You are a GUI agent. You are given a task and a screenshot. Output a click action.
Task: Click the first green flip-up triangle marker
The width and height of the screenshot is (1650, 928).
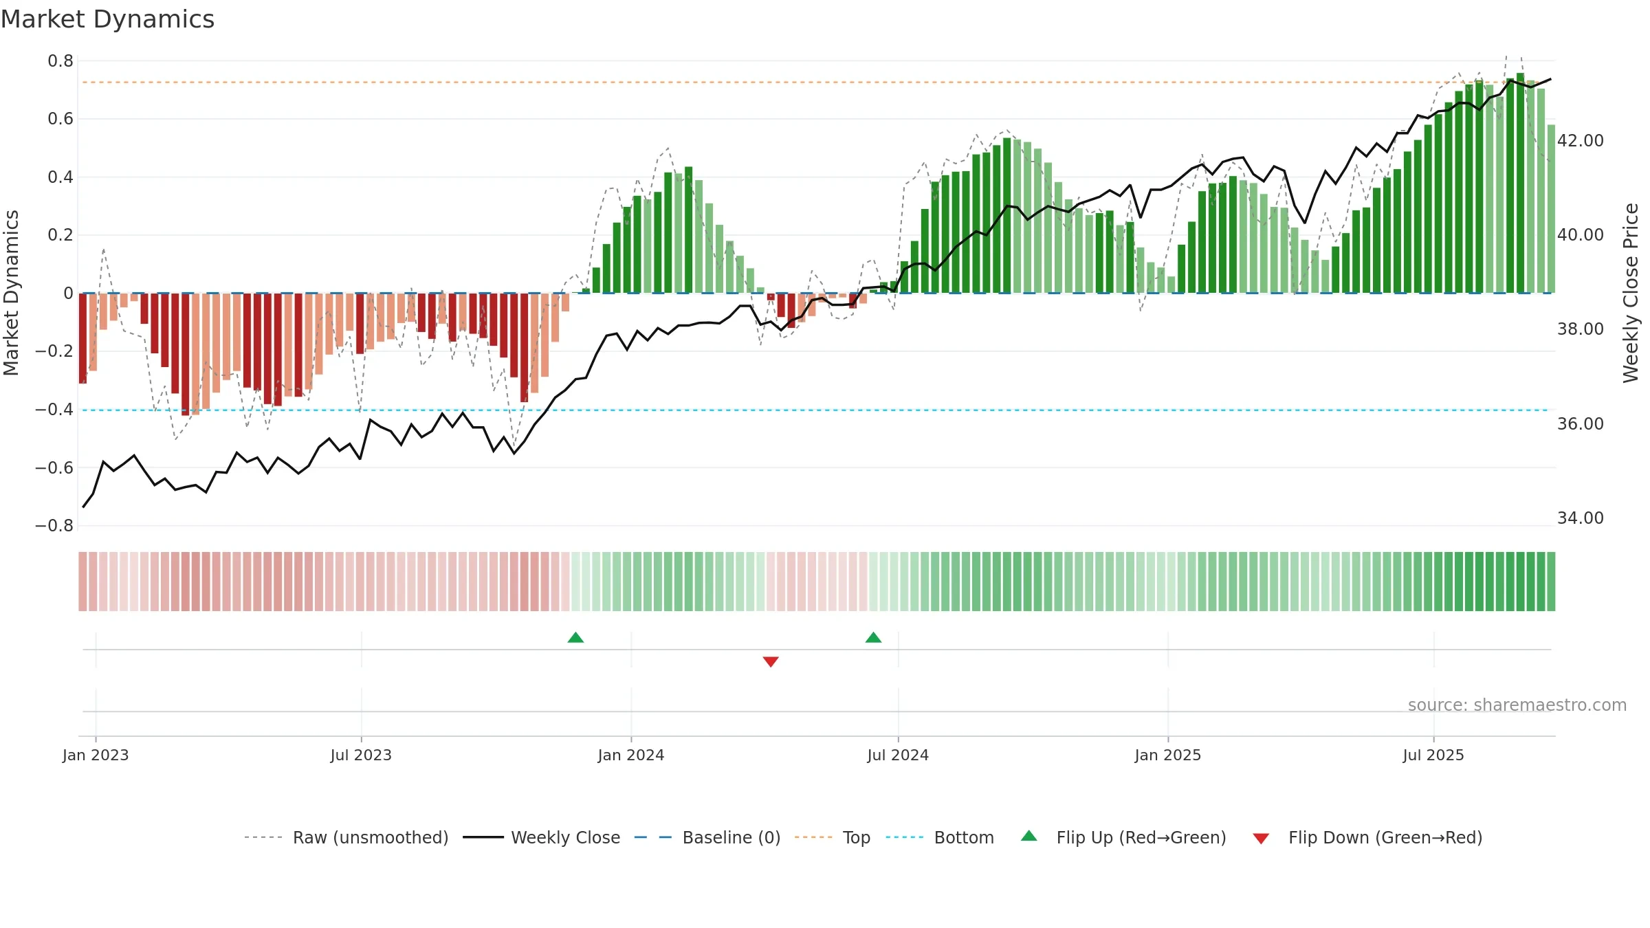click(576, 638)
